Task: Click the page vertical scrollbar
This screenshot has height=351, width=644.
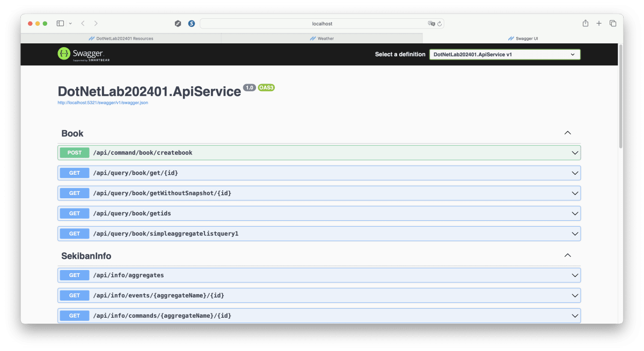Action: point(621,96)
